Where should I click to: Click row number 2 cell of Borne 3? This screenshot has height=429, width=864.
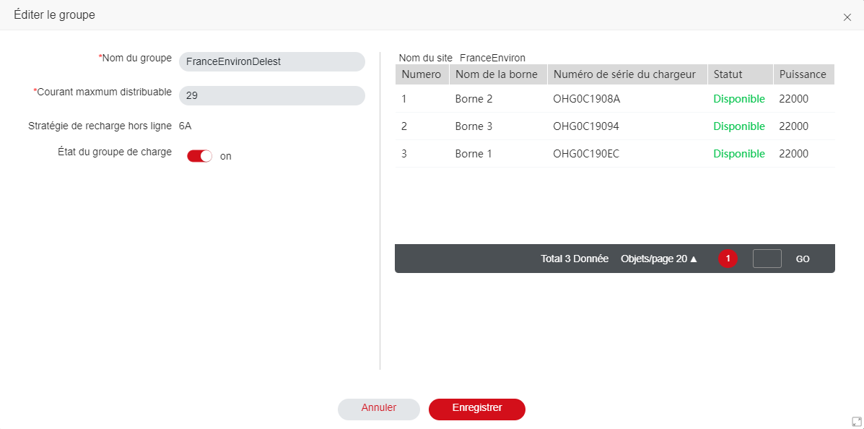click(404, 126)
